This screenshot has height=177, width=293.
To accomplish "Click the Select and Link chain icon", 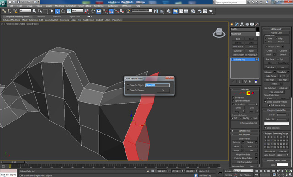I will click(x=4, y=11).
